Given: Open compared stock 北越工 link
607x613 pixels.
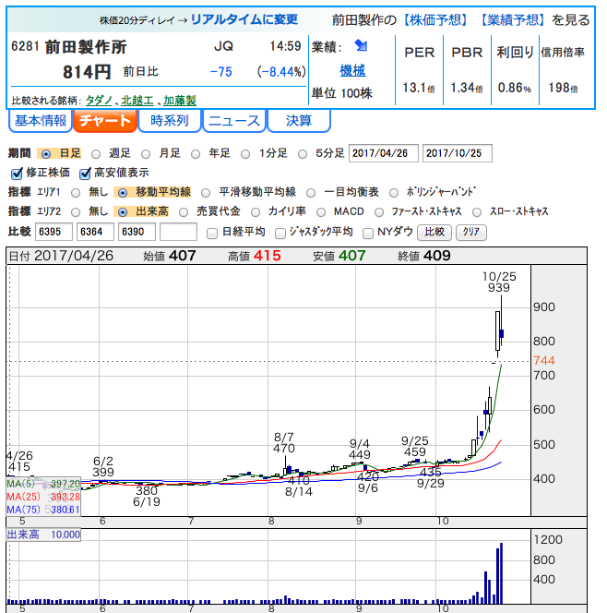Looking at the screenshot, I should 137,101.
